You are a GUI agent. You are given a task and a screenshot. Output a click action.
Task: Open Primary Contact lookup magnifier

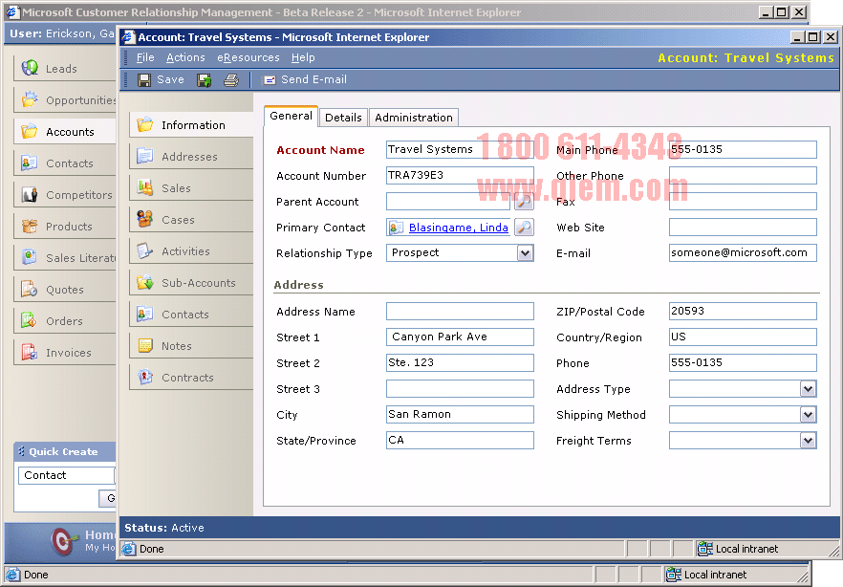[x=524, y=228]
